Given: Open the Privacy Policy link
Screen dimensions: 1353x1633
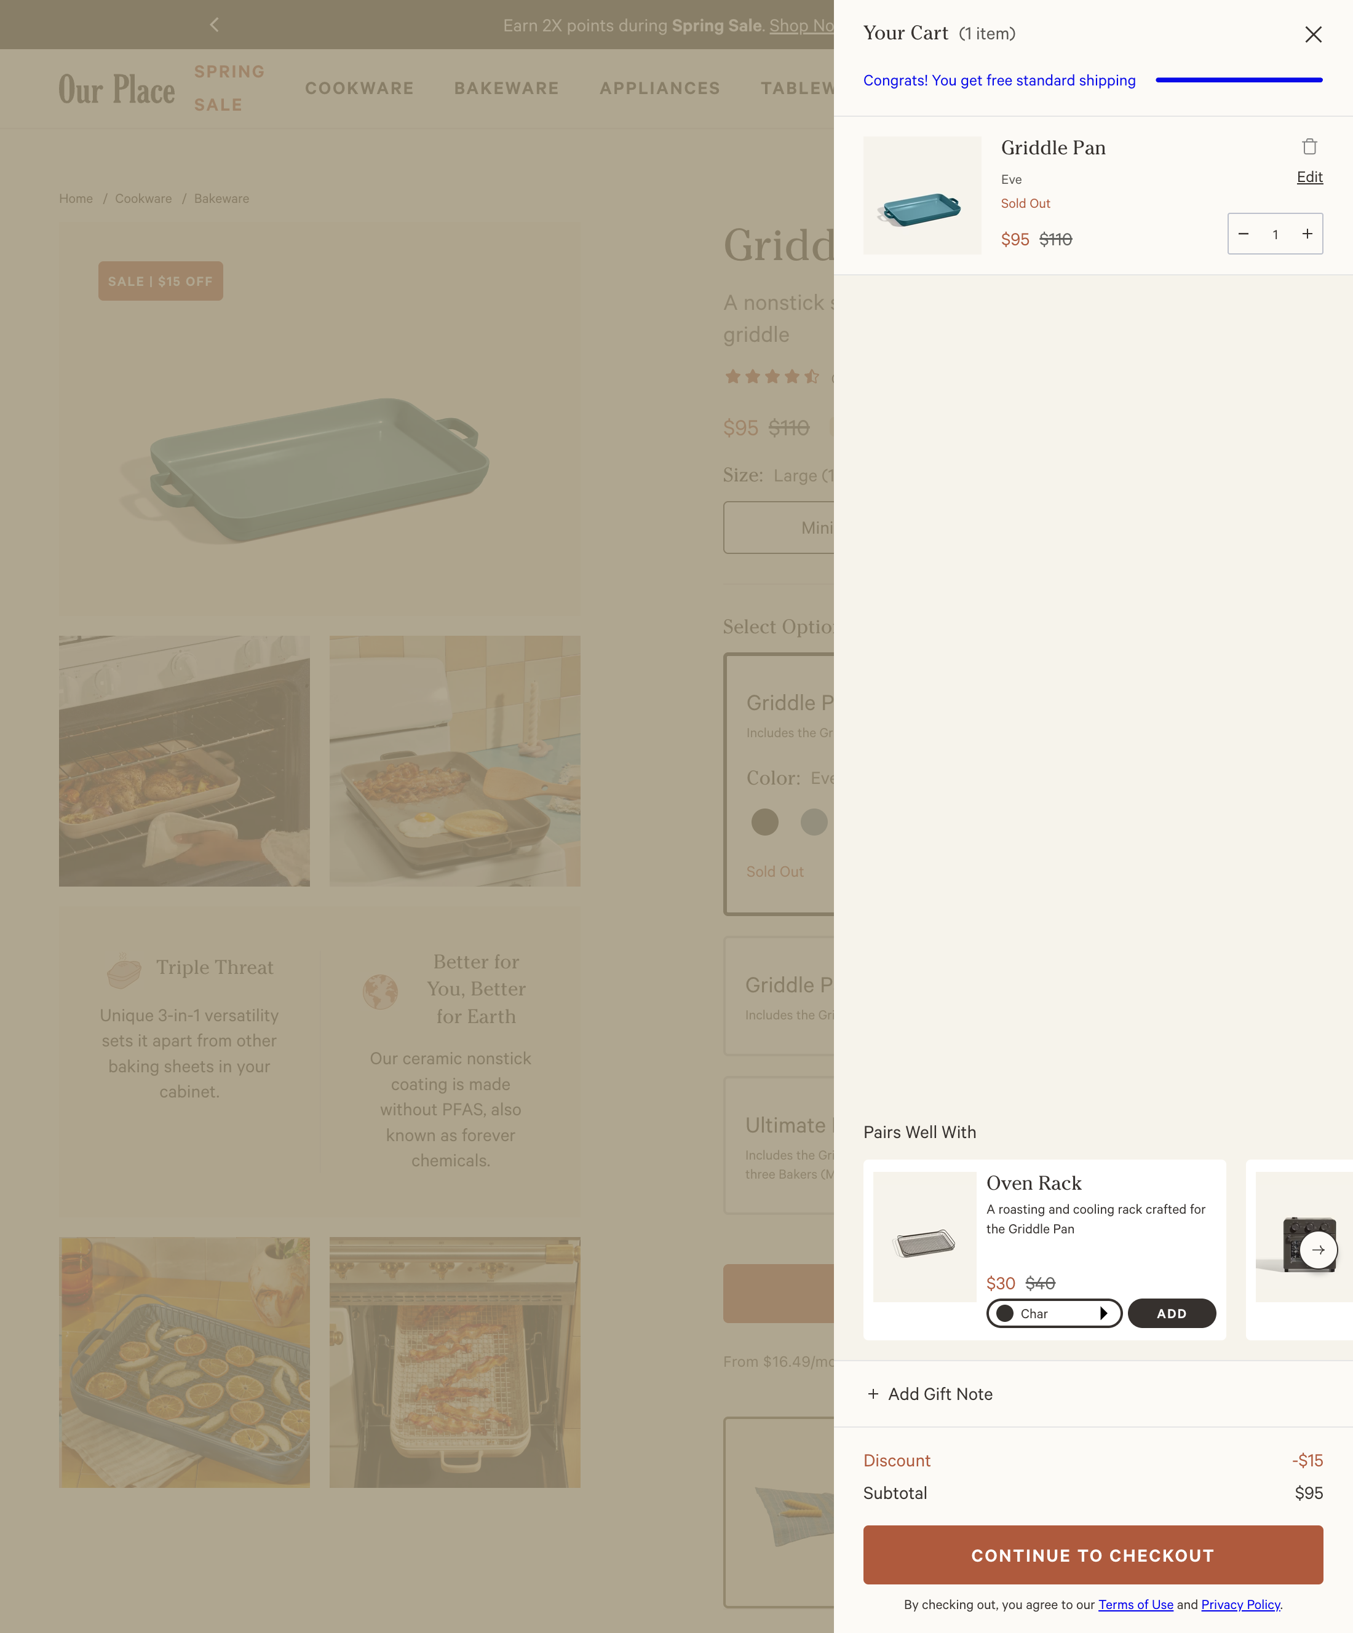Looking at the screenshot, I should point(1240,1604).
